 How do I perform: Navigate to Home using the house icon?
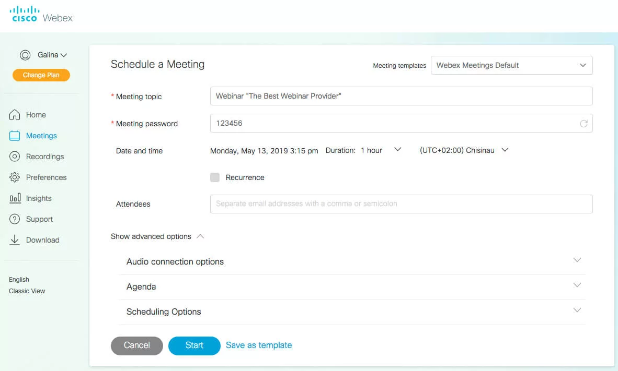(15, 115)
